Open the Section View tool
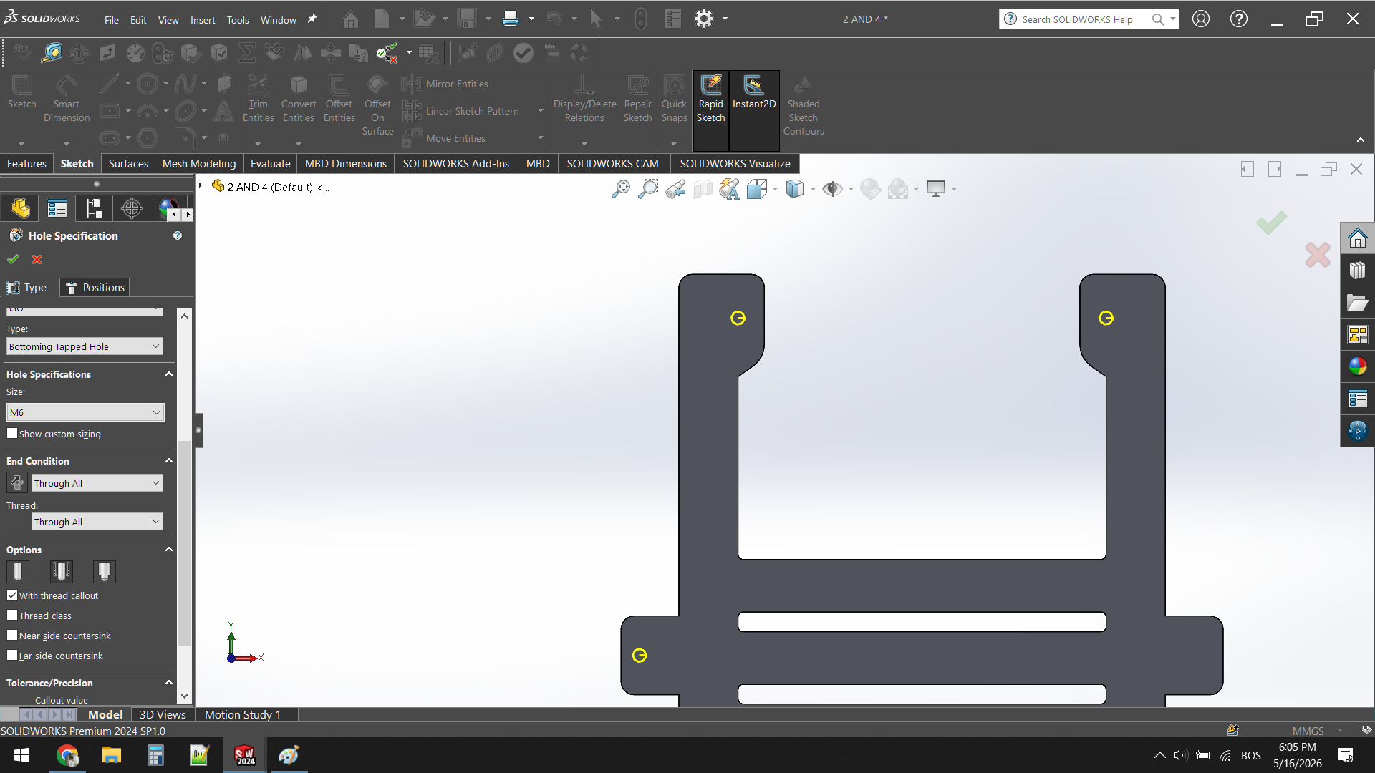1375x773 pixels. pos(703,189)
